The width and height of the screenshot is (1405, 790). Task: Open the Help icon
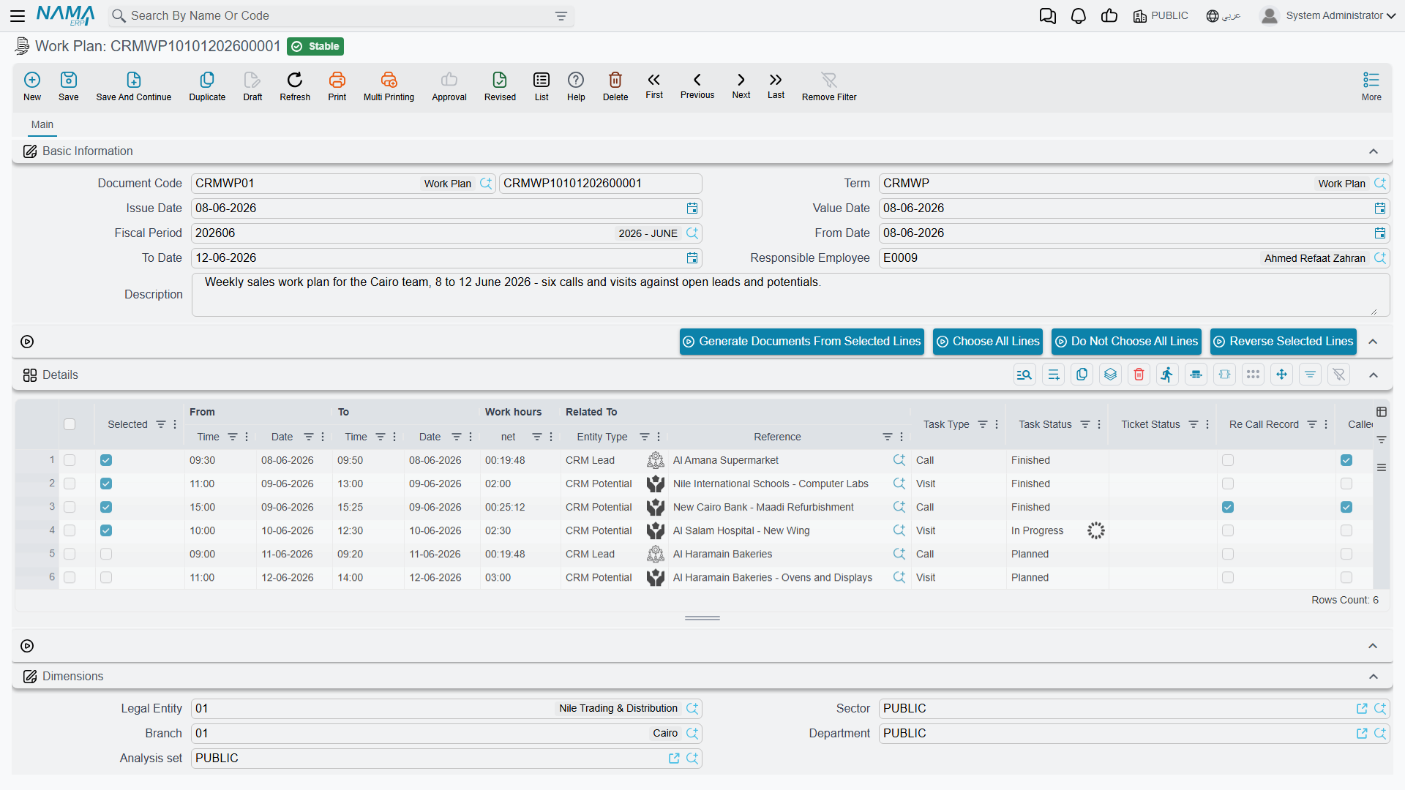576,86
